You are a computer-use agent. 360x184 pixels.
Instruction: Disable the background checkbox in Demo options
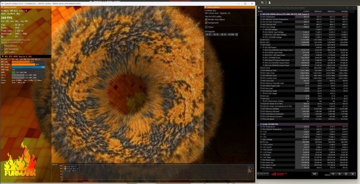tap(206, 23)
